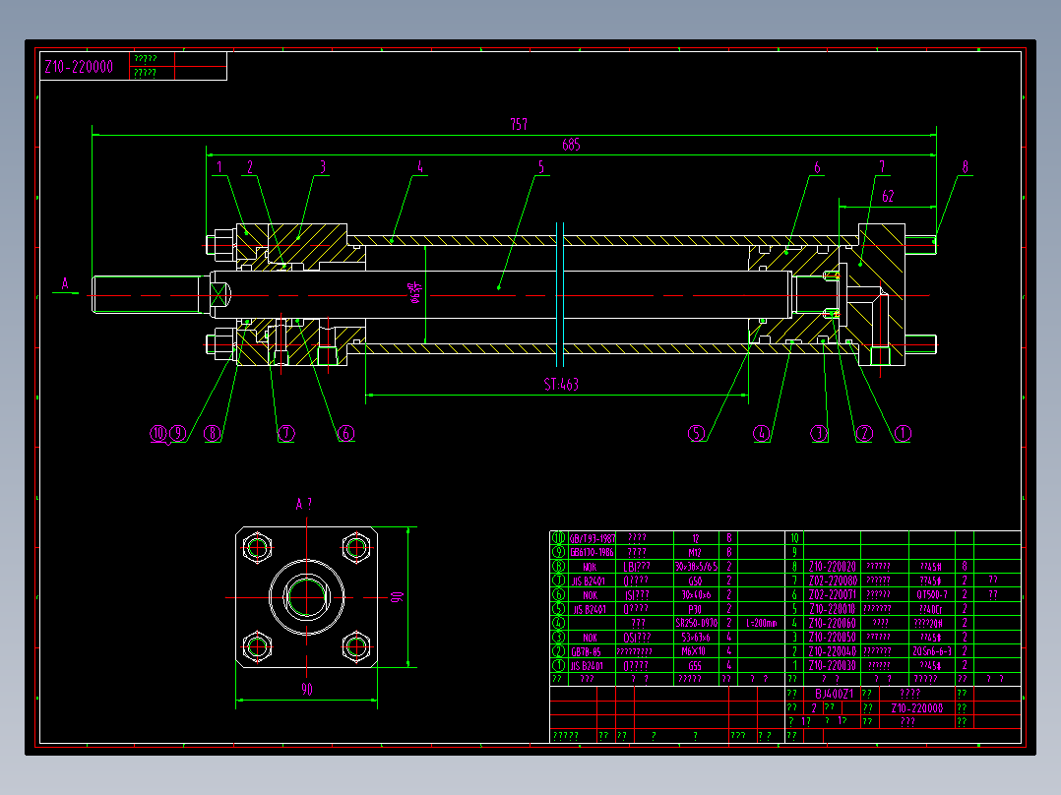Viewport: 1061px width, 795px height.
Task: Select the 90 width dimension below flange view
Action: click(x=306, y=689)
